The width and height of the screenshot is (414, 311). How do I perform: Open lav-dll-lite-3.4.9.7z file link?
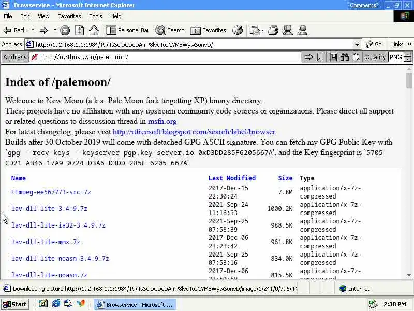(x=49, y=209)
